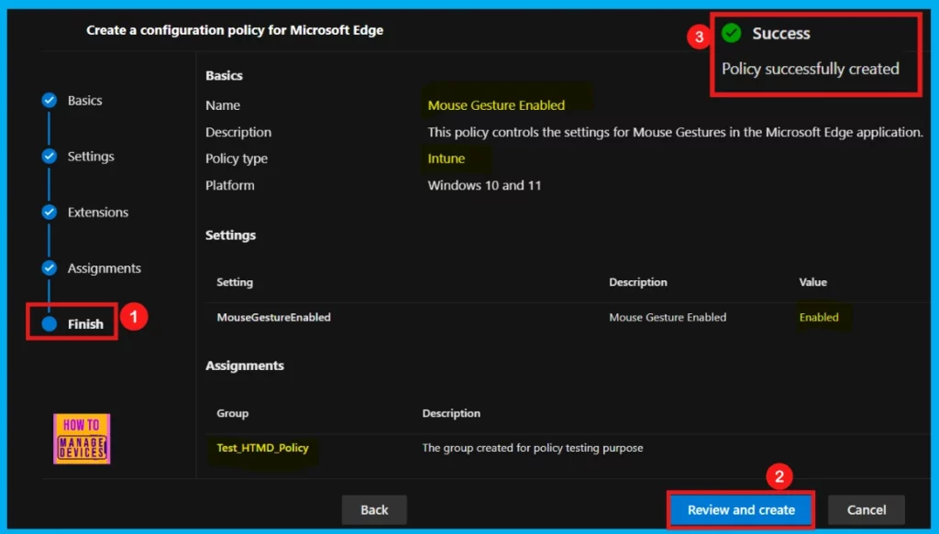The width and height of the screenshot is (939, 534).
Task: Go to the Settings wizard step
Action: click(91, 156)
